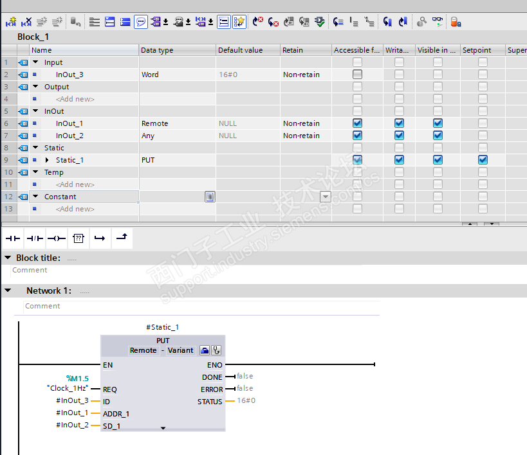The width and height of the screenshot is (527, 455).
Task: Click the database icon in the top toolbar
Action: [456, 22]
